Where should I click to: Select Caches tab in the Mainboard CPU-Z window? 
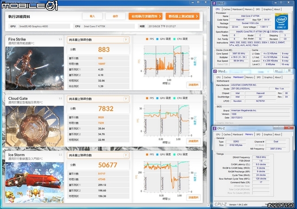(x=227, y=78)
